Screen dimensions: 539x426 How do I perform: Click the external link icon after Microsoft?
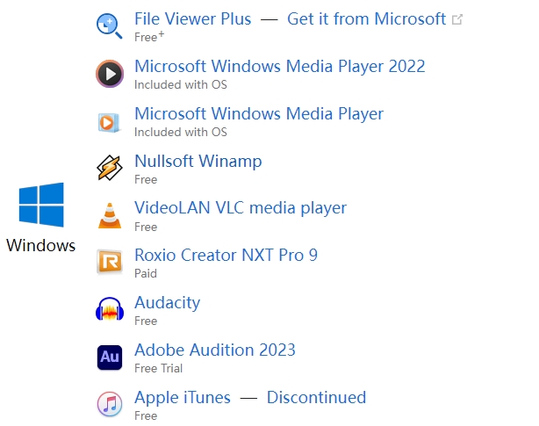click(457, 19)
